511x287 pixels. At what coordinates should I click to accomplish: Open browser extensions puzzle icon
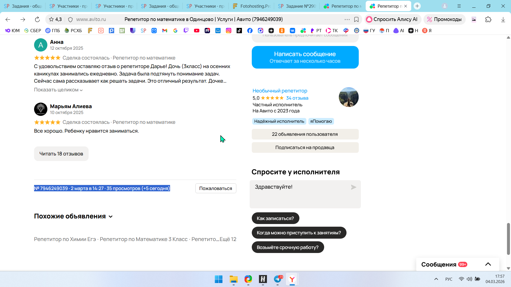point(488,19)
